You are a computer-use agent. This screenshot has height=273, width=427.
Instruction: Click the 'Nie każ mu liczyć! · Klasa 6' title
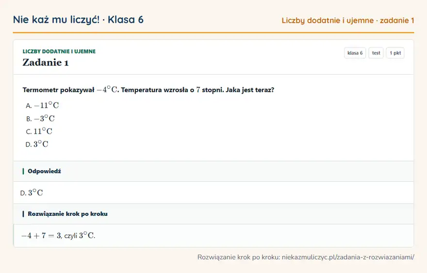coord(78,19)
